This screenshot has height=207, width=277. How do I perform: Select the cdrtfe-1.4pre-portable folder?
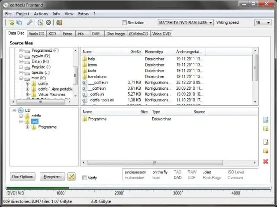(x=55, y=89)
